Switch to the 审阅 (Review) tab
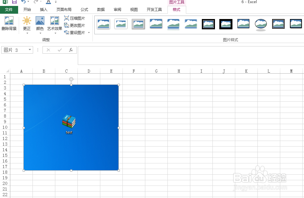The width and height of the screenshot is (304, 198). (117, 10)
